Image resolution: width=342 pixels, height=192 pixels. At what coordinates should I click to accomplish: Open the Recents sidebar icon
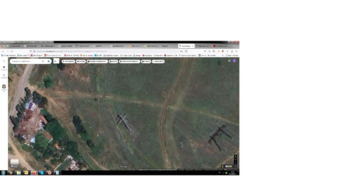pyautogui.click(x=4, y=76)
